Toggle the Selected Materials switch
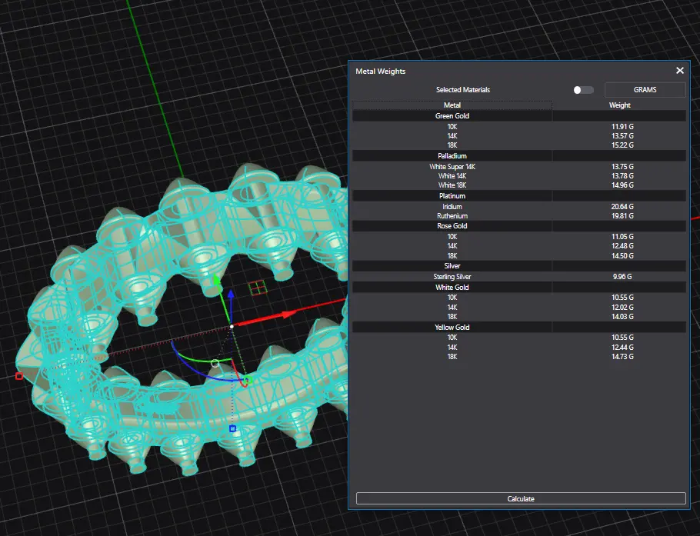The image size is (700, 536). [x=583, y=90]
